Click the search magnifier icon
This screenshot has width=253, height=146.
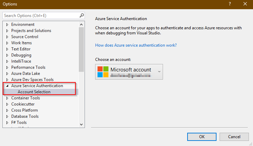[81, 15]
